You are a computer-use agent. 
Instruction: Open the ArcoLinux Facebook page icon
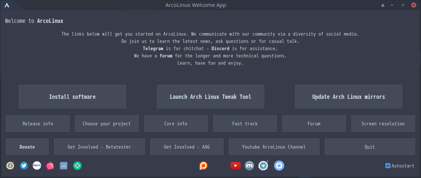(10, 166)
